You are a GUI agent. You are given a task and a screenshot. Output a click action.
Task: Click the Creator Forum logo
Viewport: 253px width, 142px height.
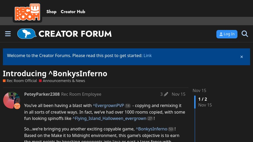[64, 34]
